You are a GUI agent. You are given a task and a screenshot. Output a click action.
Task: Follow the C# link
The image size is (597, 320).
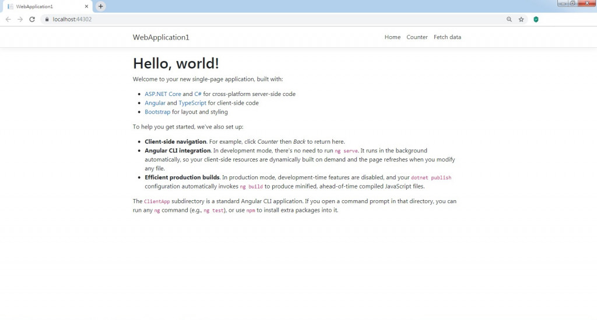(198, 94)
